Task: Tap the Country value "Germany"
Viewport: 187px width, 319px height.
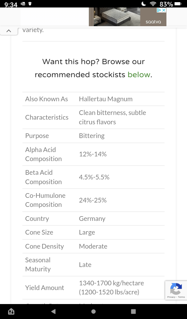Action: tap(92, 219)
